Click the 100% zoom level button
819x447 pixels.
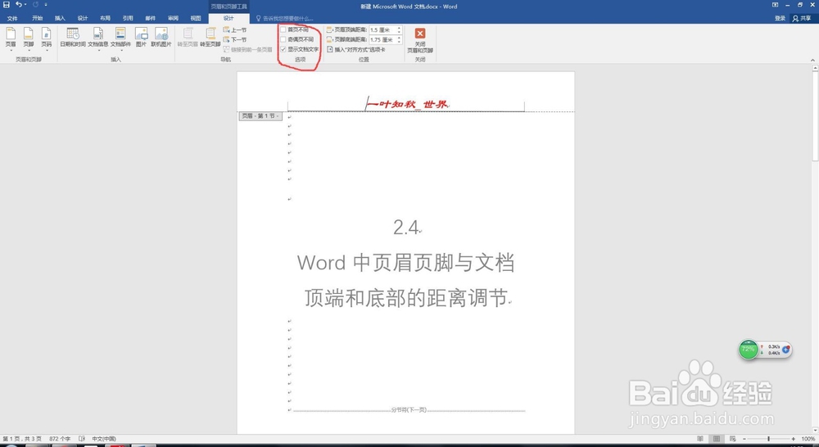808,439
